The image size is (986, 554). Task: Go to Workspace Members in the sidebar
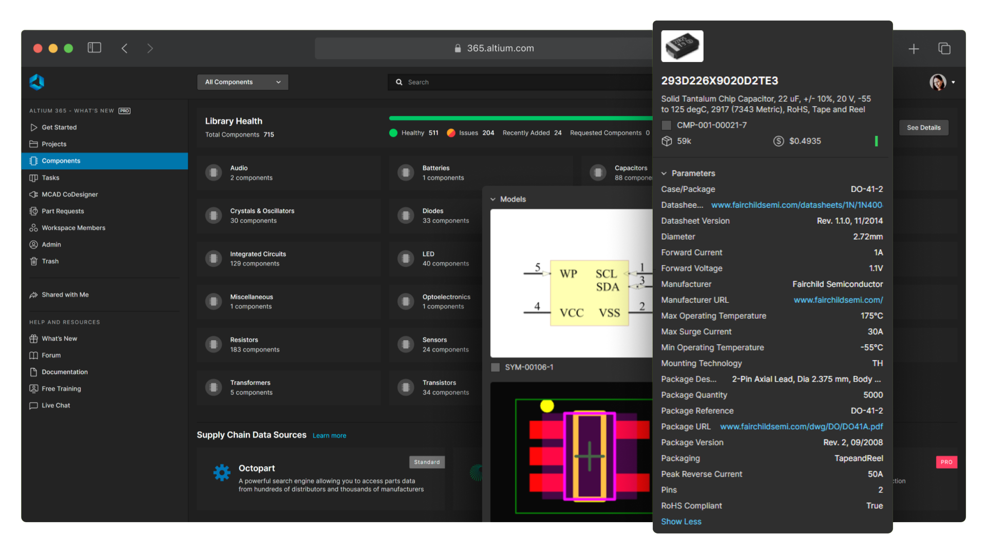[x=73, y=228]
